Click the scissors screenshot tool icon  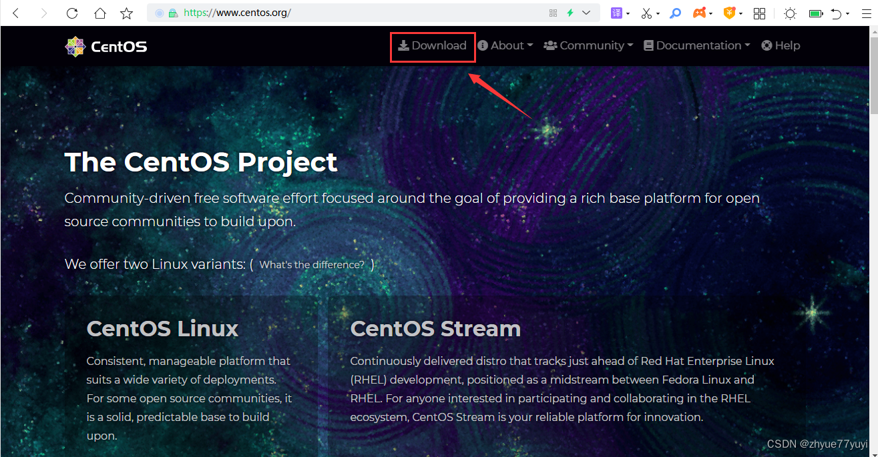pos(646,13)
